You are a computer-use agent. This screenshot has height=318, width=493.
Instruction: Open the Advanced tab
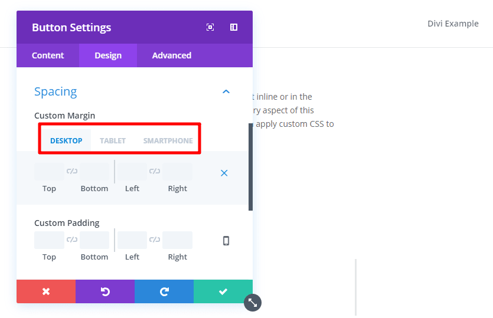pyautogui.click(x=172, y=55)
